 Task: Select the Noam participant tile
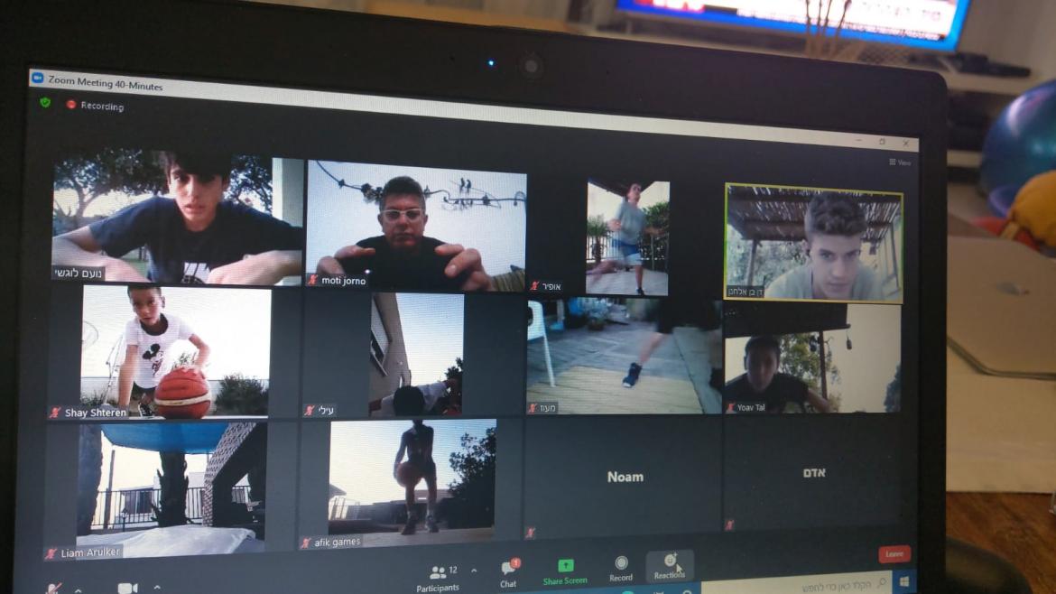[x=625, y=477]
